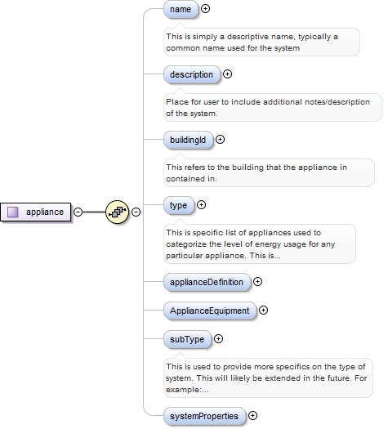Collapse the sequence group minus icon
This screenshot has width=388, height=429.
click(136, 212)
